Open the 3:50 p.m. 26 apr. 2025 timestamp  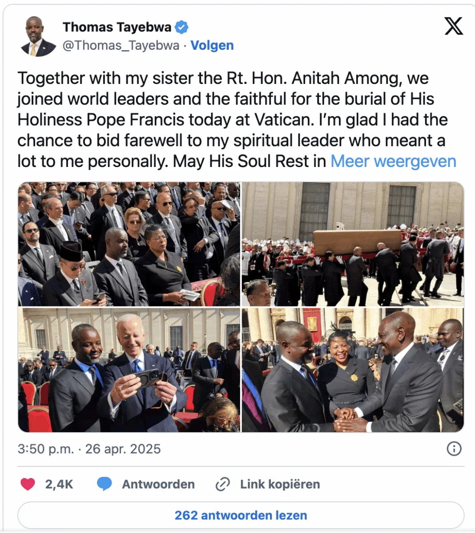point(89,449)
